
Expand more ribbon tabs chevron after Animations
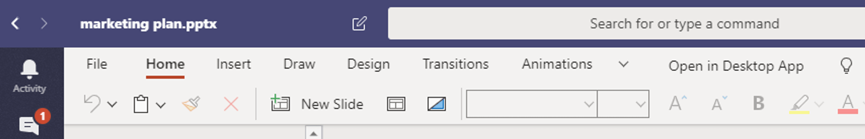[x=623, y=64]
